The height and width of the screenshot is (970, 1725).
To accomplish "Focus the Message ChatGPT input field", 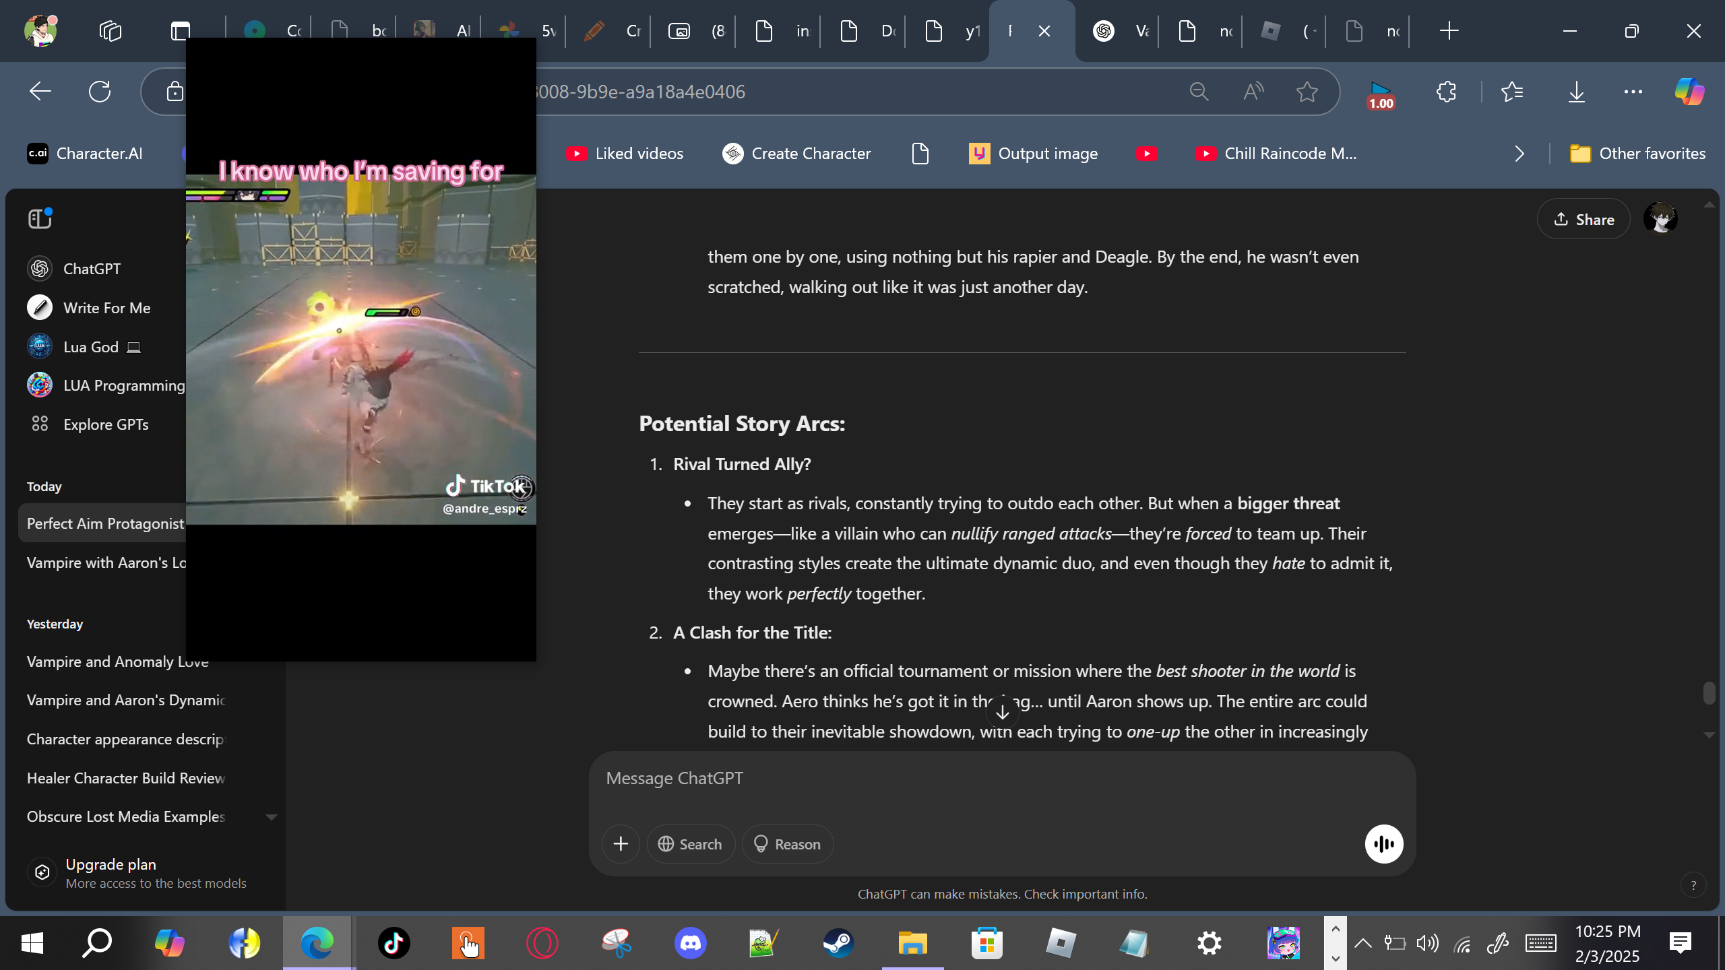I will tap(1002, 779).
